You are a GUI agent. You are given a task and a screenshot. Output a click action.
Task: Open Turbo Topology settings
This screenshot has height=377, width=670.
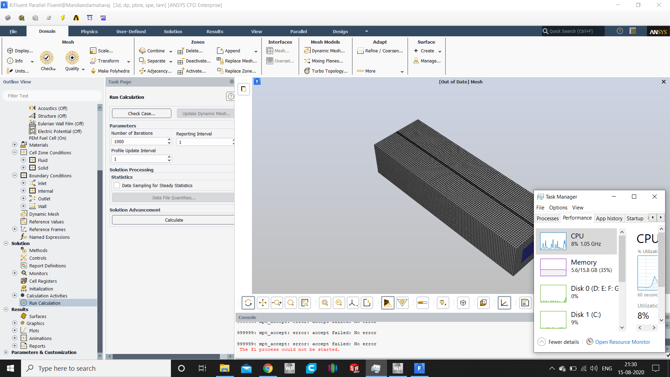point(326,71)
